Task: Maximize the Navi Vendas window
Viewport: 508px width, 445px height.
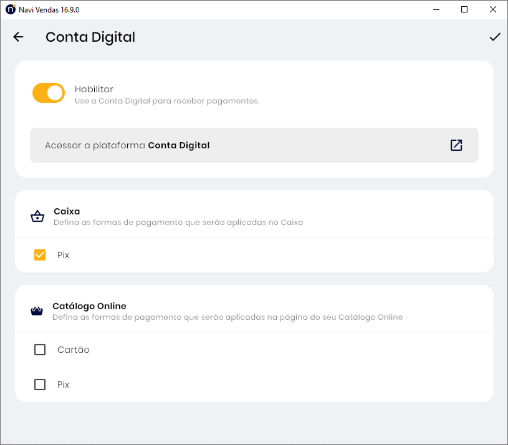Action: pos(464,10)
